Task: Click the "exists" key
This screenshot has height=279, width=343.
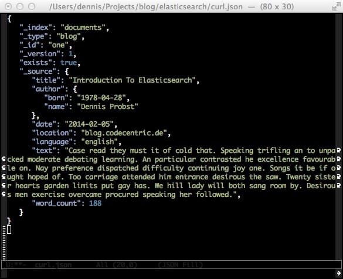Action: coord(36,63)
